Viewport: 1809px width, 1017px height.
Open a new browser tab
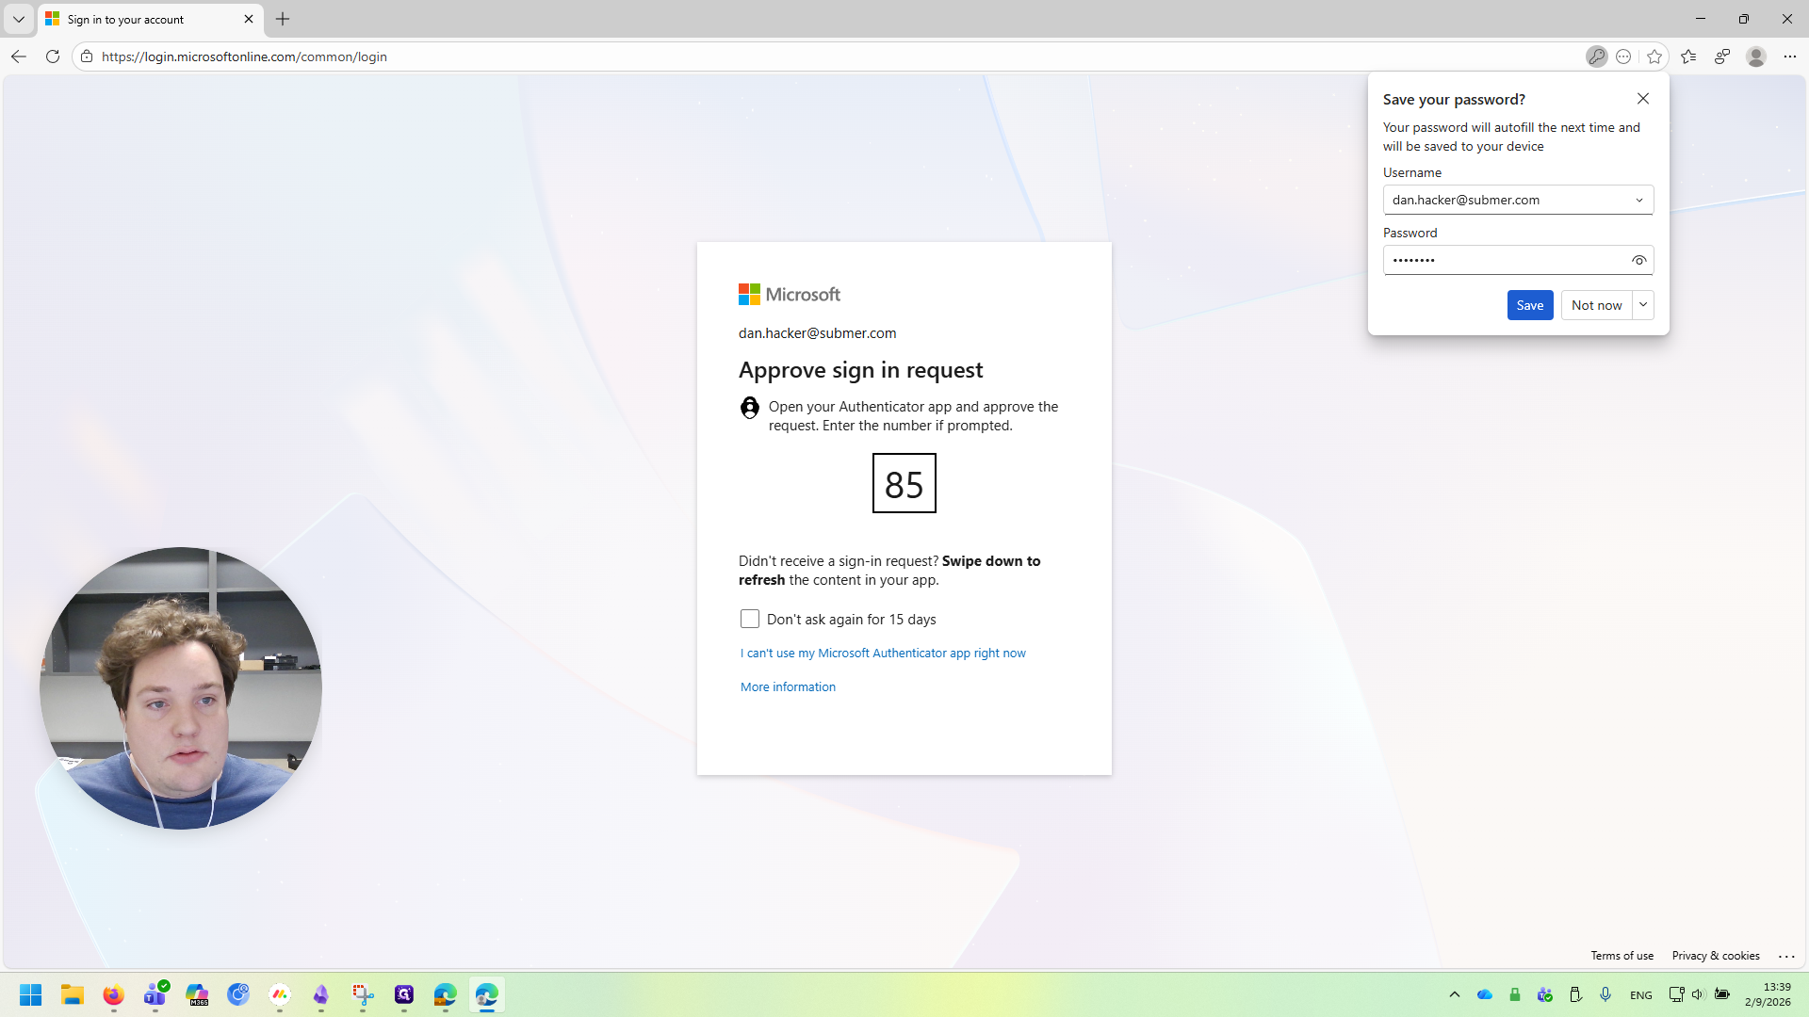(x=283, y=19)
